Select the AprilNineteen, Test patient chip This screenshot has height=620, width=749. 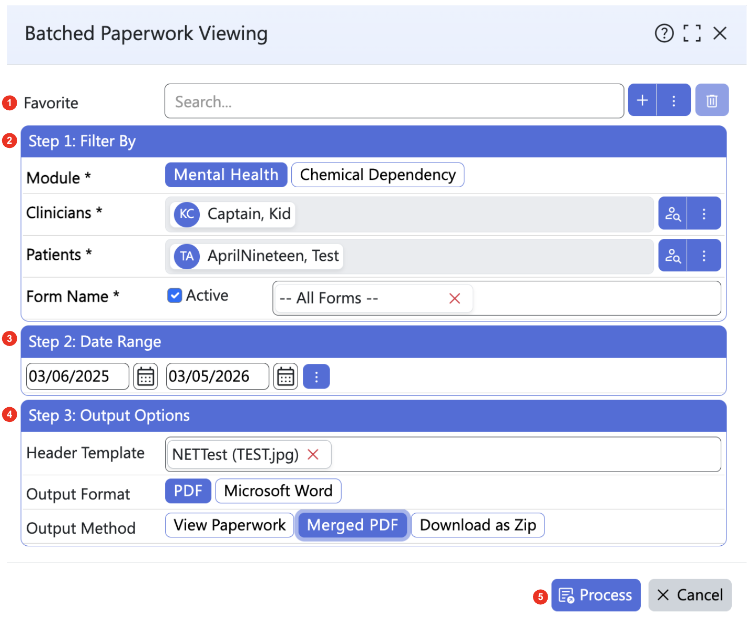pyautogui.click(x=257, y=256)
